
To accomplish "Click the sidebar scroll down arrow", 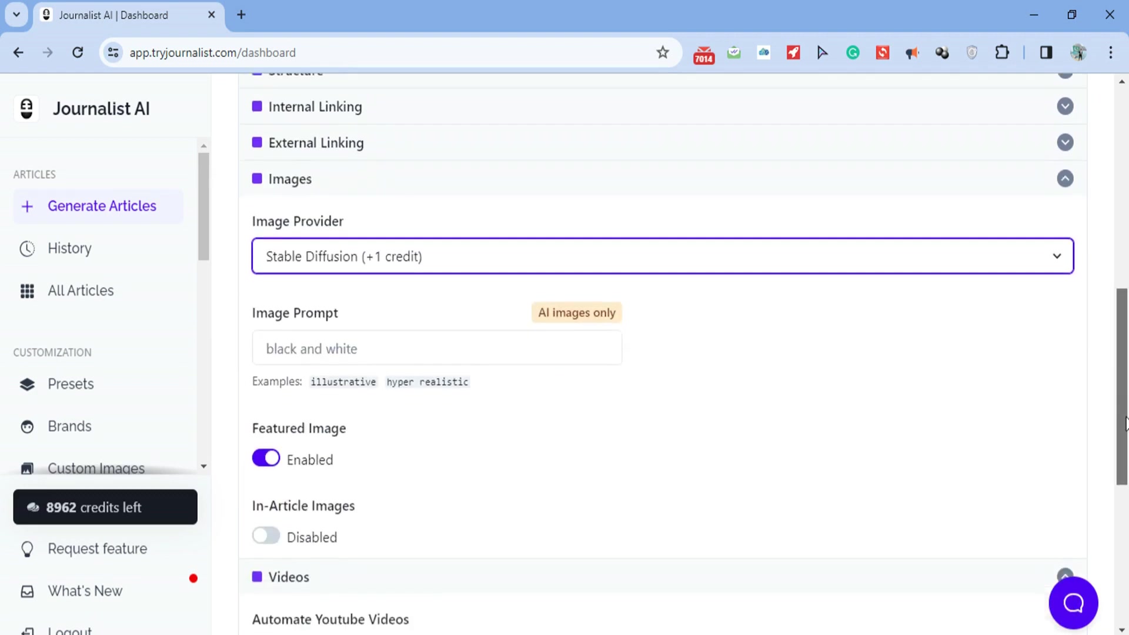I will click(203, 466).
